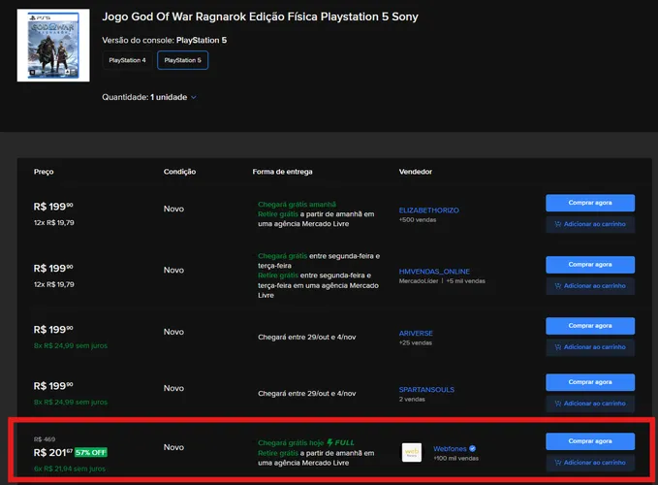Screen dimensions: 658x485
Task: Click Chegará grátis hoje delivery text
Action: point(291,443)
